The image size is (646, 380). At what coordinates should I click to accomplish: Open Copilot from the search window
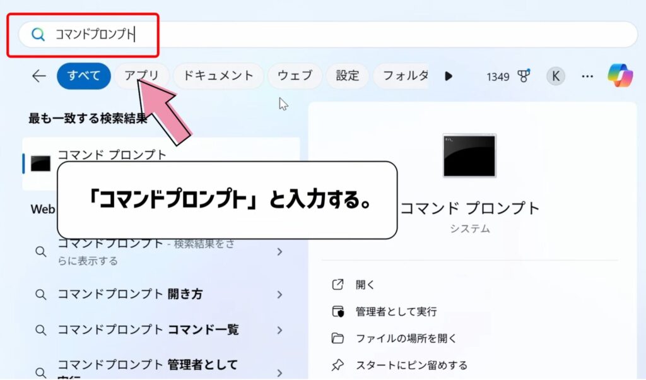(x=622, y=76)
